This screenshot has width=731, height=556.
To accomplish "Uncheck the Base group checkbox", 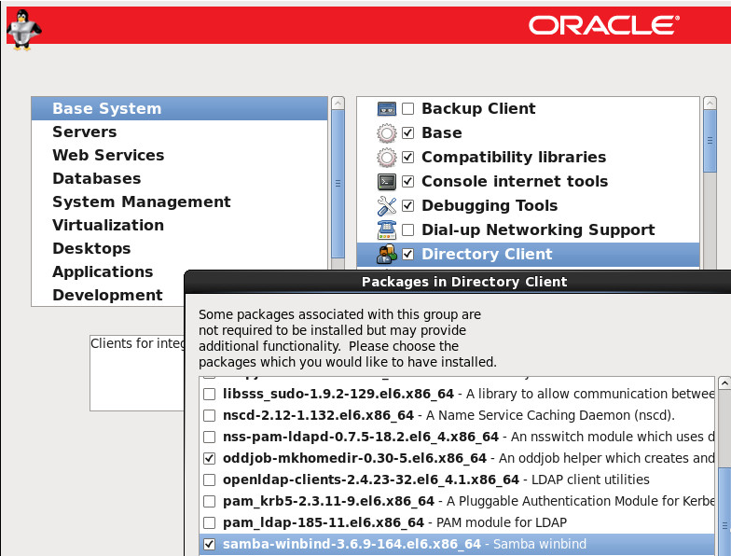I will pos(408,132).
